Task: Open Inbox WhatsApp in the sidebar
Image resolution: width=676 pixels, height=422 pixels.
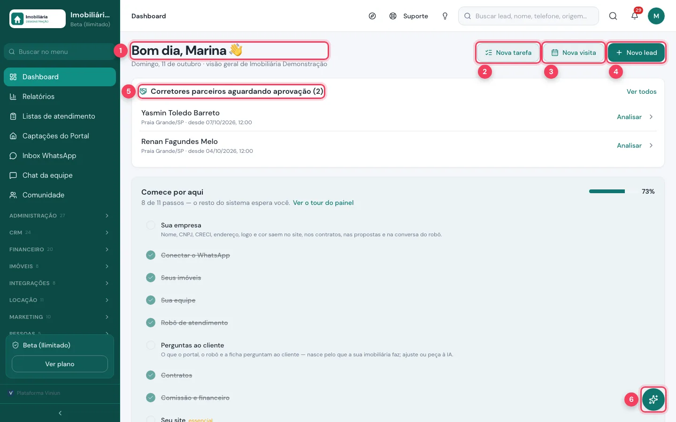Action: tap(60, 156)
